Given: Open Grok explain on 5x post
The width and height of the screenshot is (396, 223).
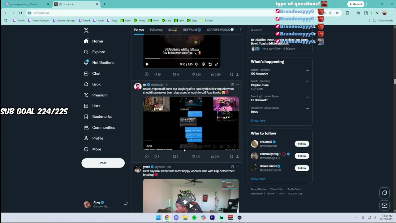Looking at the screenshot, I should pos(232,85).
